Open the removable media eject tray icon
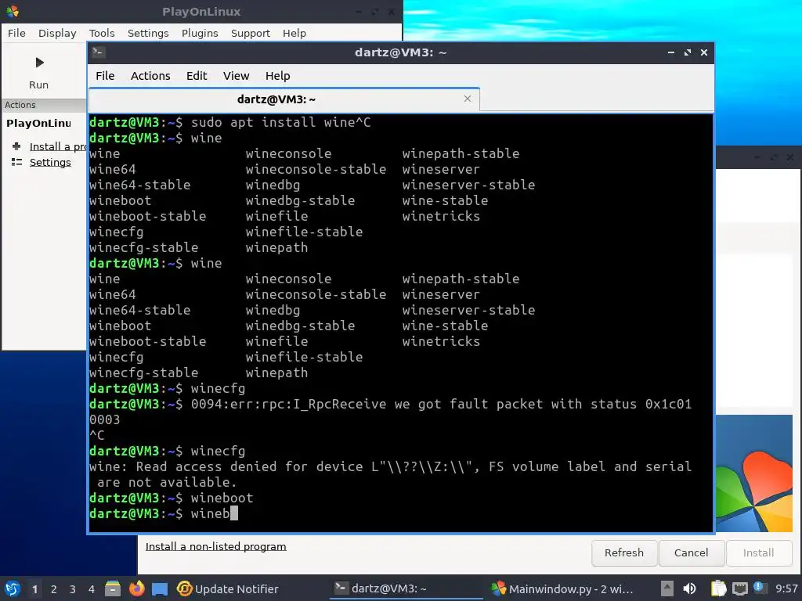Screen dimensions: 802x601 pyautogui.click(x=667, y=588)
